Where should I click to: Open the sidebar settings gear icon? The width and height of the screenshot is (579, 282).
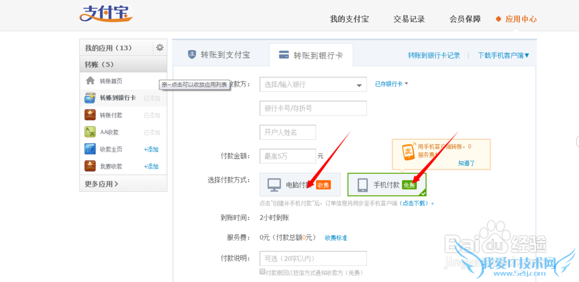point(160,47)
